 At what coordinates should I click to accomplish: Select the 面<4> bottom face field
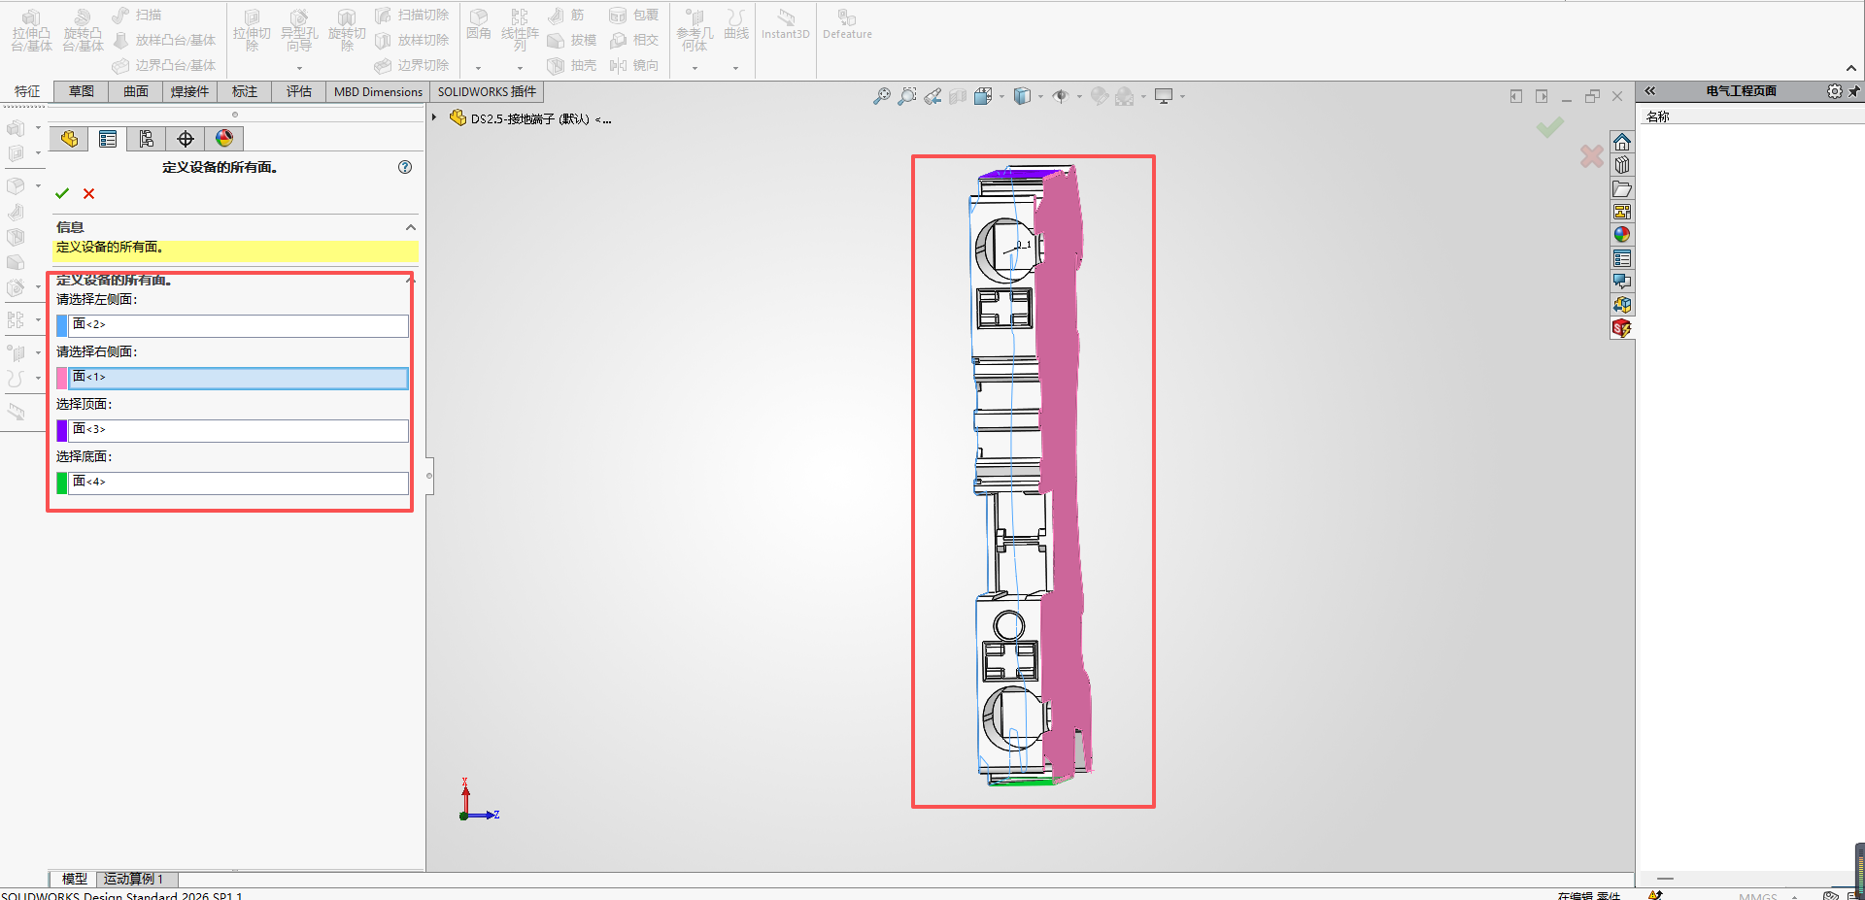[238, 483]
